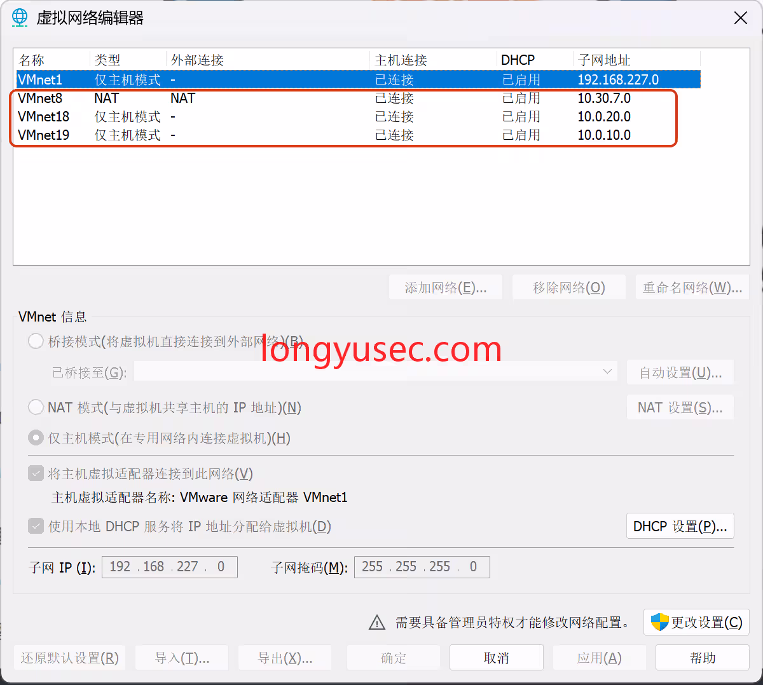The height and width of the screenshot is (685, 763).
Task: Click the 名称 column header
Action: click(52, 60)
